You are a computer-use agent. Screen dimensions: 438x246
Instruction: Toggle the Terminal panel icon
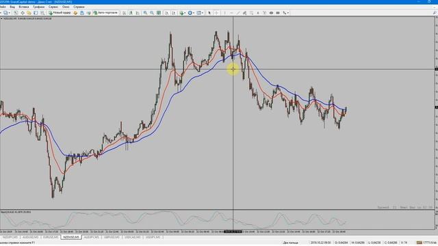tap(36, 13)
